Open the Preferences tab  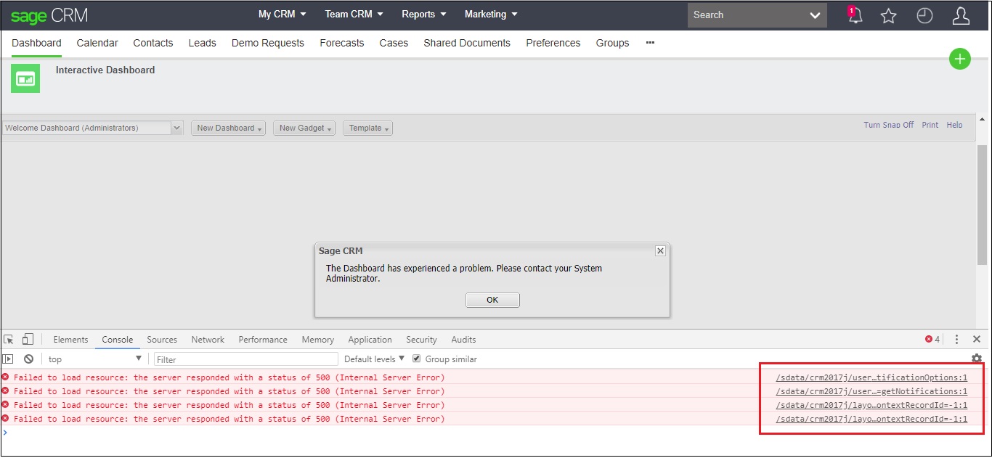[x=553, y=43]
